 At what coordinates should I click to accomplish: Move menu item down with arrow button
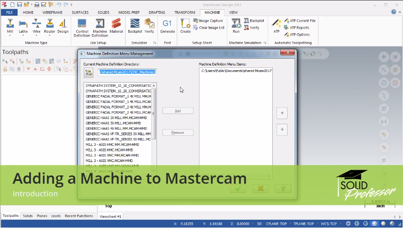tap(282, 130)
